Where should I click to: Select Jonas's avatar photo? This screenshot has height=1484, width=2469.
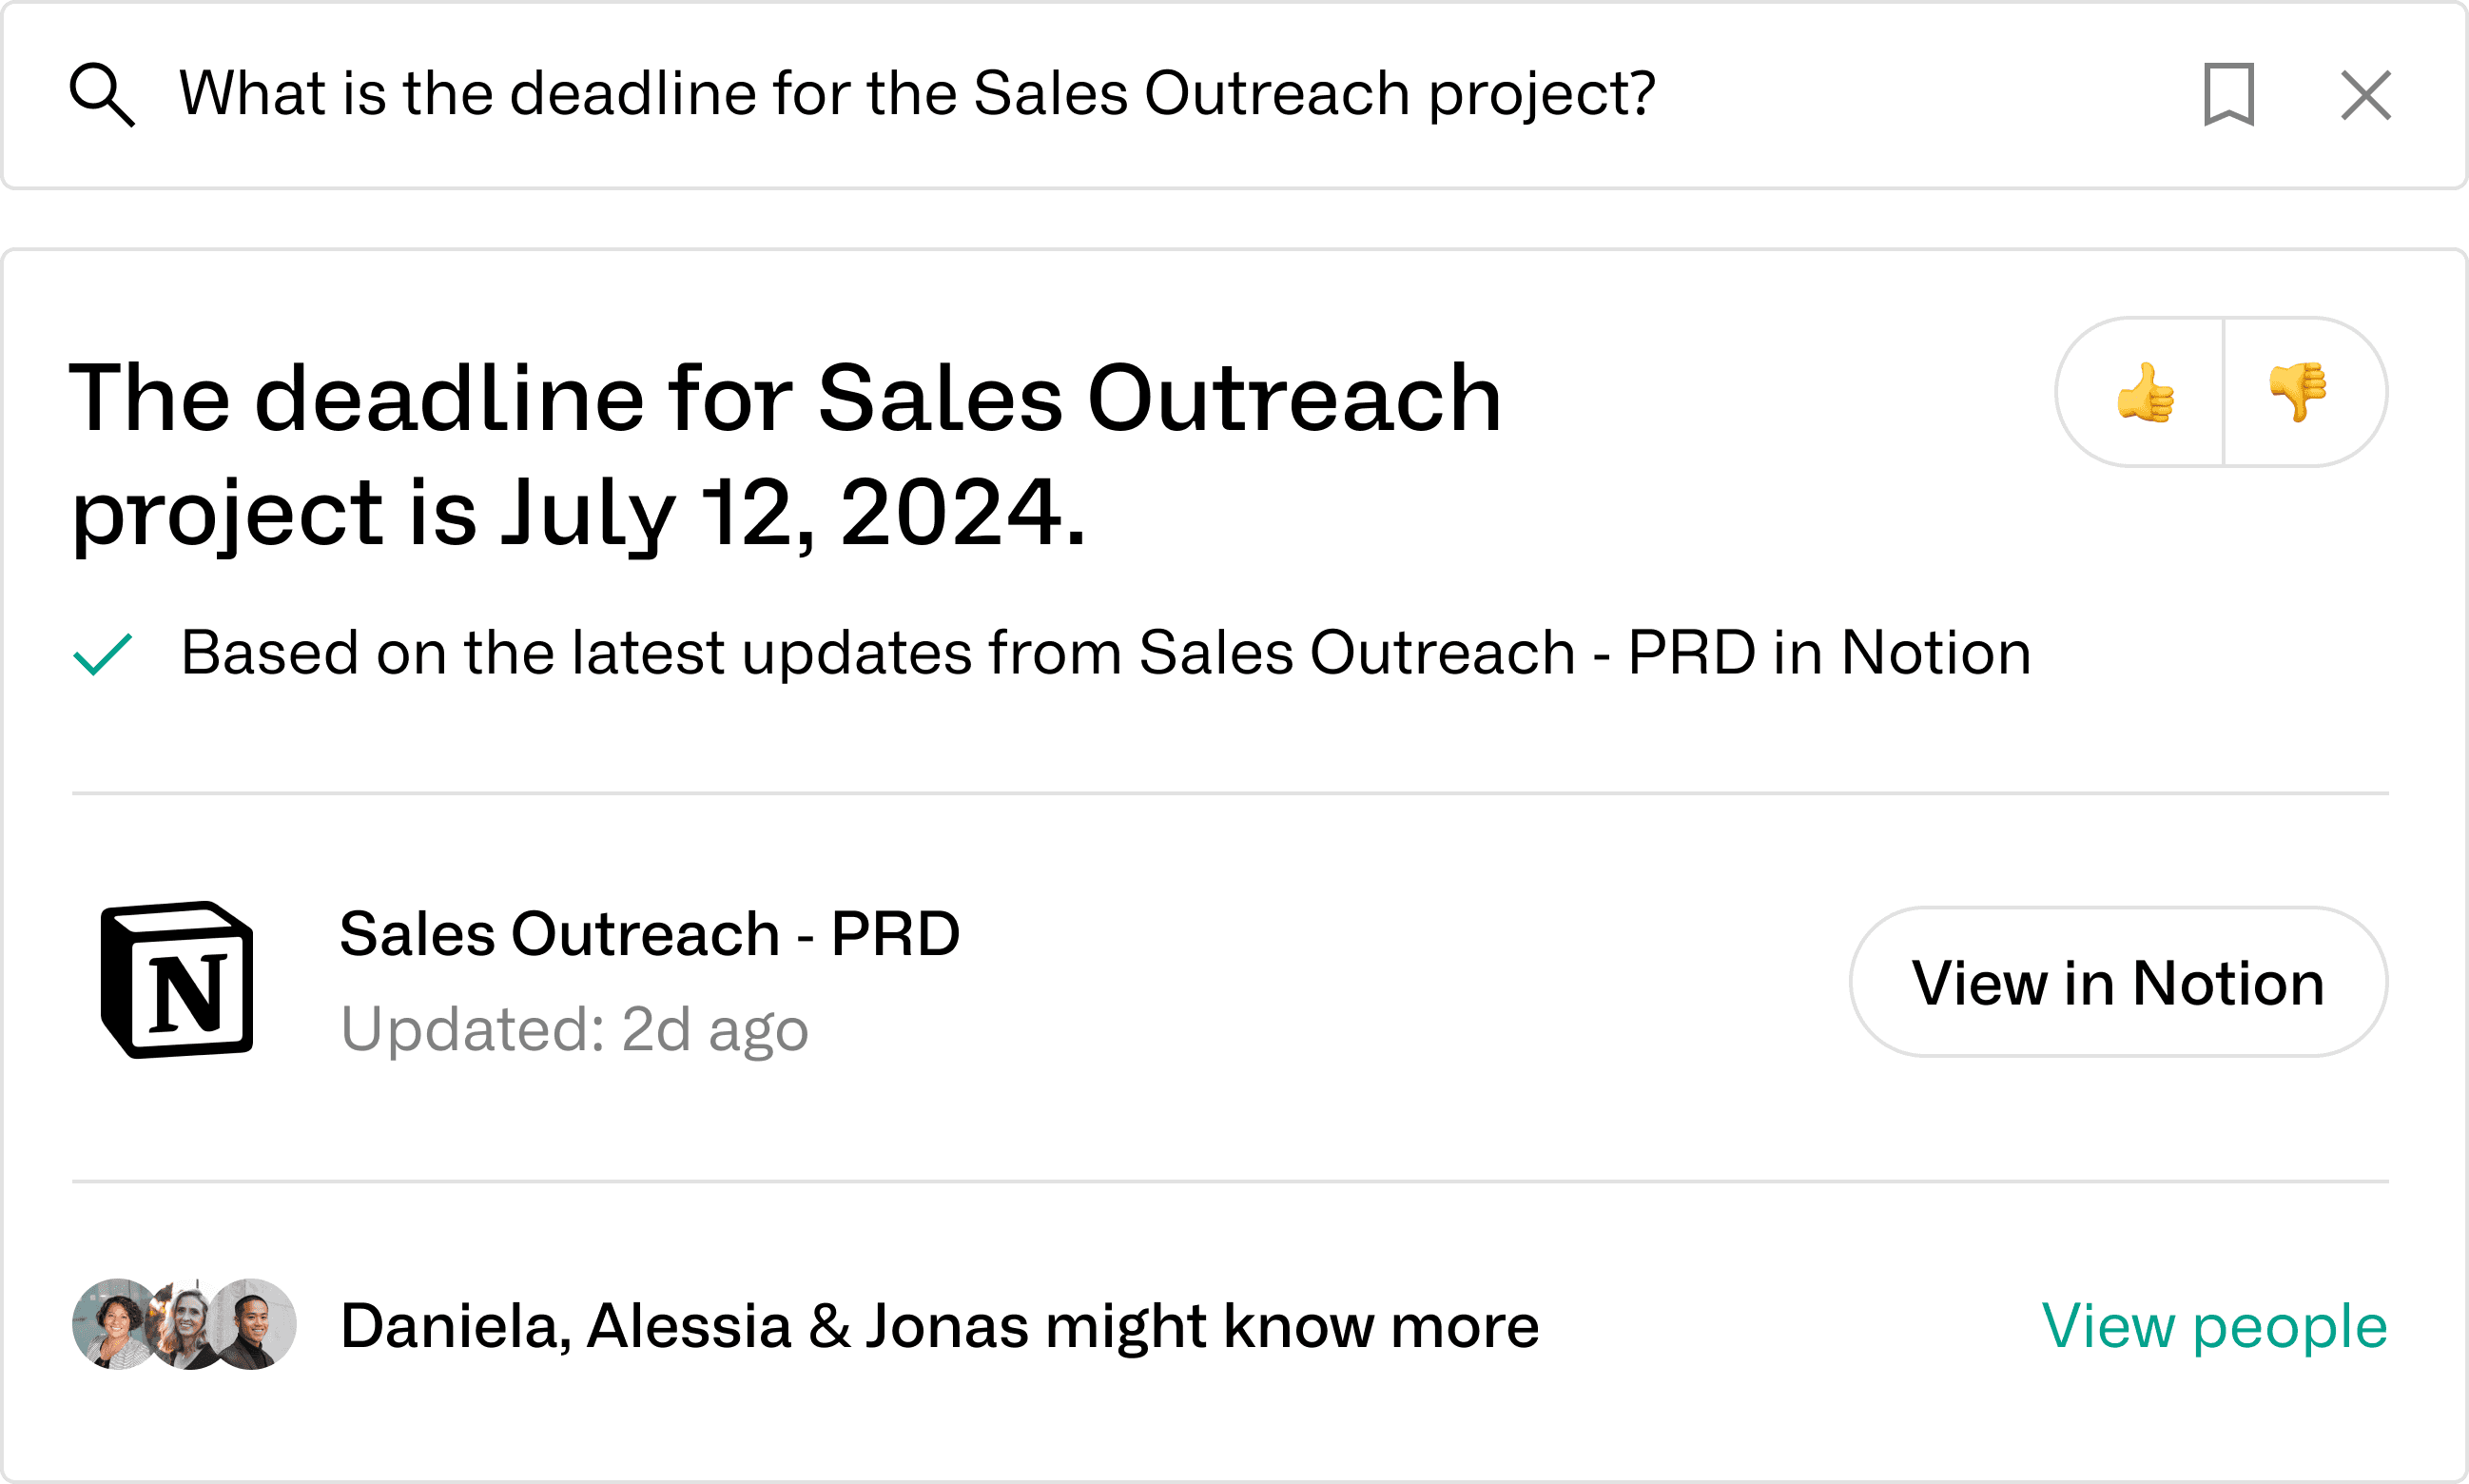252,1324
